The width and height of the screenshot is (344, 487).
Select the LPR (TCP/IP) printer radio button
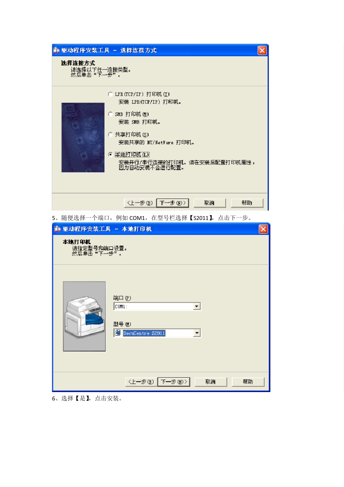click(110, 94)
